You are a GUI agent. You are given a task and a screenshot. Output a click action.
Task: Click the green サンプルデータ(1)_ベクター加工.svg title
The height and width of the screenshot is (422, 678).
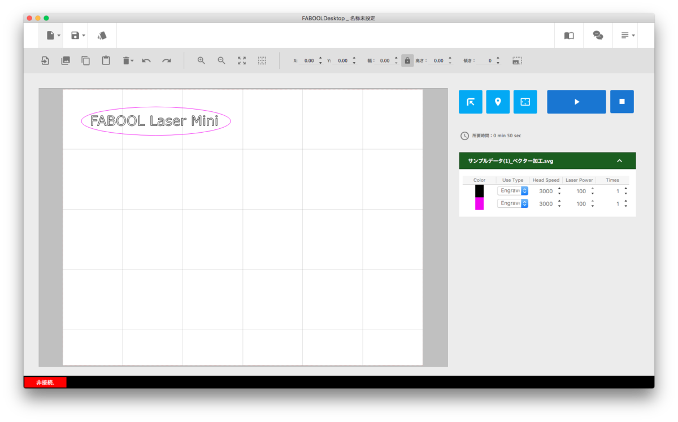511,161
